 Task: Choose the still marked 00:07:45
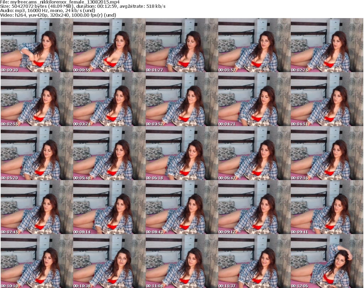pyautogui.click(x=37, y=207)
